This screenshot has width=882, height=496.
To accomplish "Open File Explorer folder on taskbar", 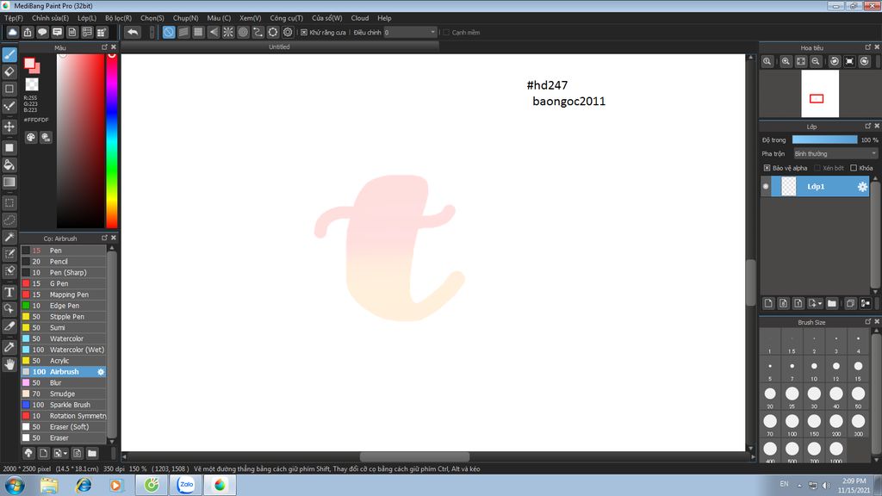I will tap(49, 485).
